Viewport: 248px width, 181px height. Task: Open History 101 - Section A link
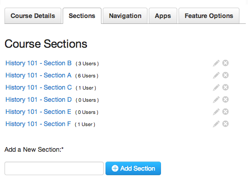click(38, 75)
